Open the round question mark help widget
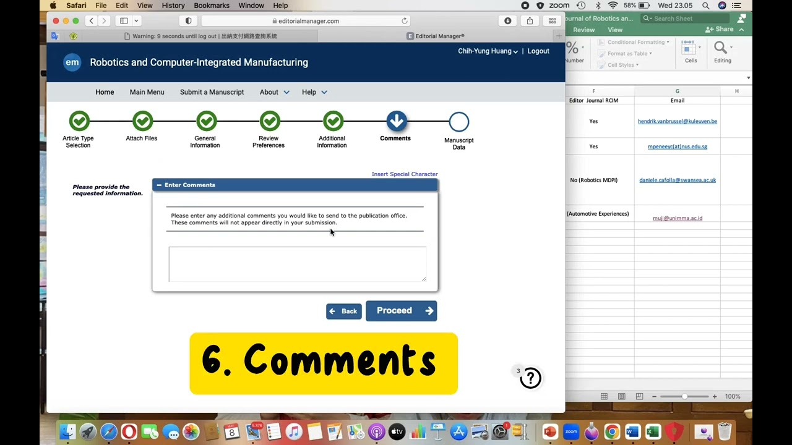Viewport: 792px width, 445px height. click(x=531, y=378)
